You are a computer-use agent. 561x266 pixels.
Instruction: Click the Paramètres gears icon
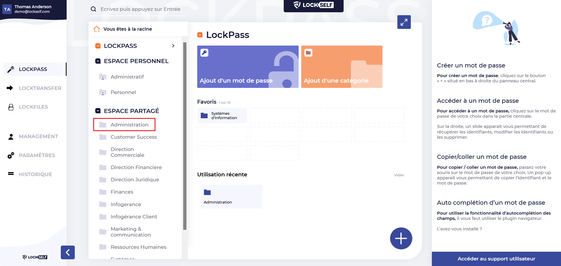coord(11,155)
